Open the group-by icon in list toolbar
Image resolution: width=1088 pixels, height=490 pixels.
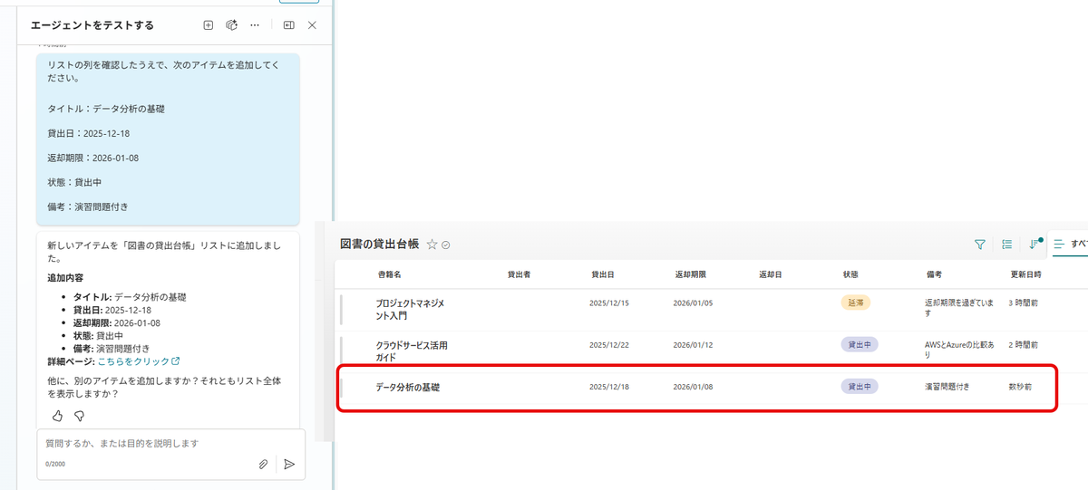point(1006,245)
